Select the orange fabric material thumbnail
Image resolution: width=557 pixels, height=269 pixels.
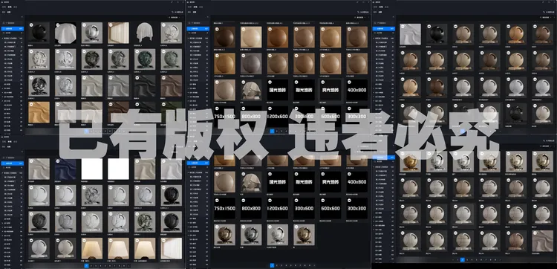[x=39, y=112]
